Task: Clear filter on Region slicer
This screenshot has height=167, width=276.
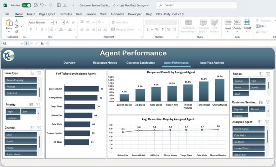Action: coord(268,74)
